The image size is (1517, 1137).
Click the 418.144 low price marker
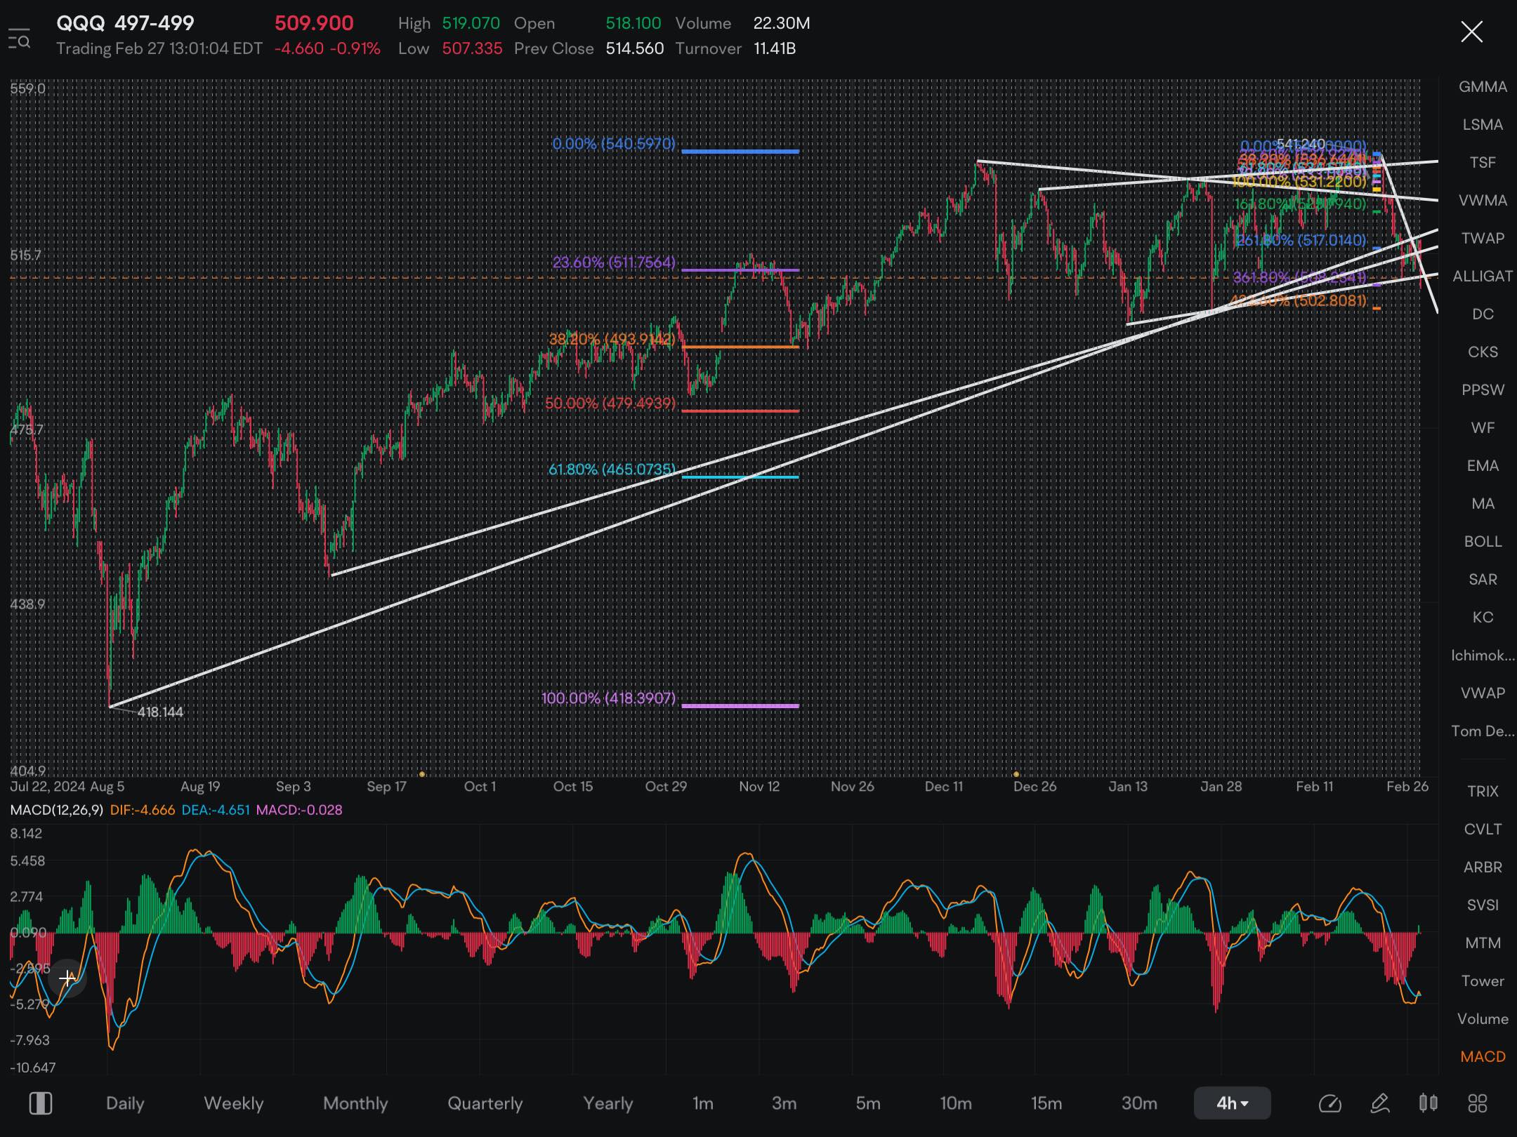160,712
